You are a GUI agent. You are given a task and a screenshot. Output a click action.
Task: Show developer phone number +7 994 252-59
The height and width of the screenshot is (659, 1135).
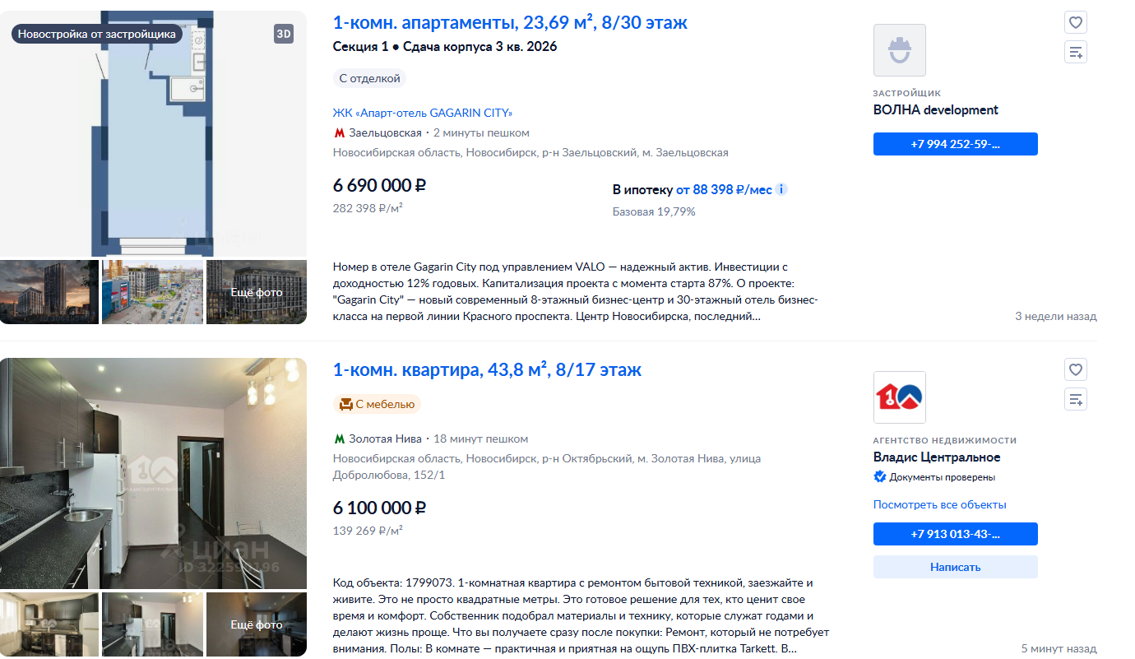click(955, 144)
